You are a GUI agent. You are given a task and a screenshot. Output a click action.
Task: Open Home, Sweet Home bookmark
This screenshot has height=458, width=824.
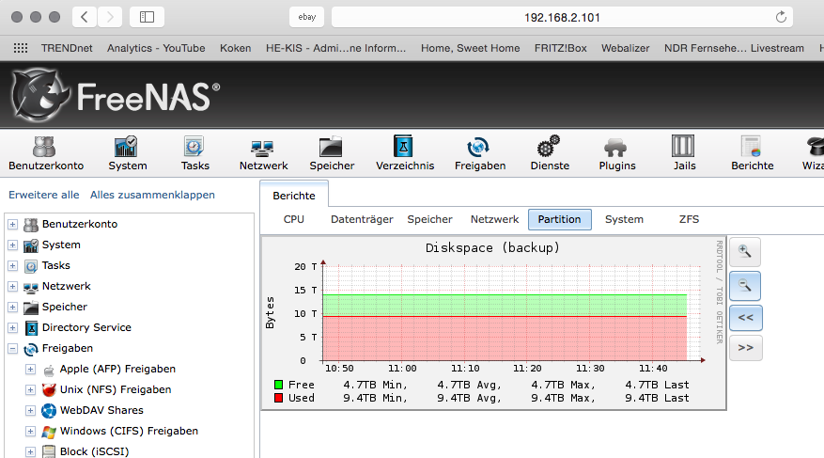click(471, 48)
